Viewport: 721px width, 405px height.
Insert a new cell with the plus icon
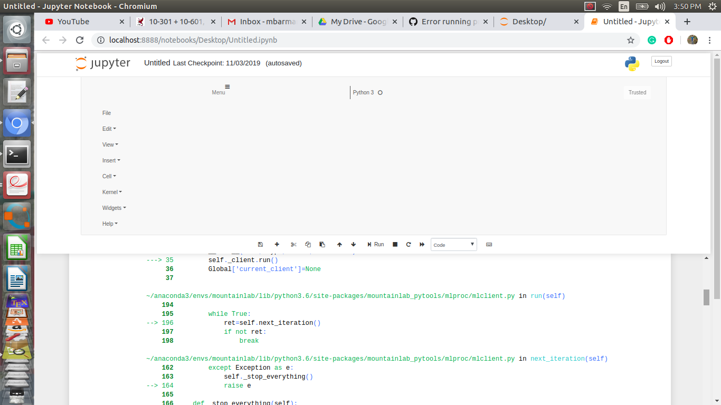tap(277, 244)
